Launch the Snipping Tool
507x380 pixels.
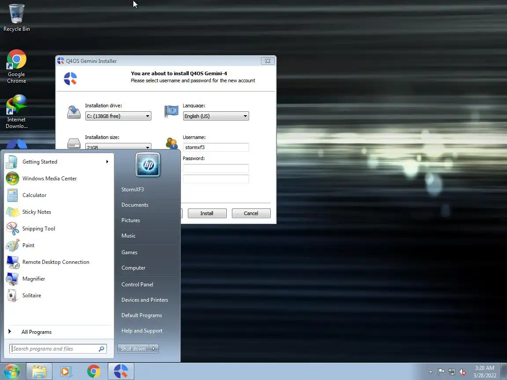[58, 229]
